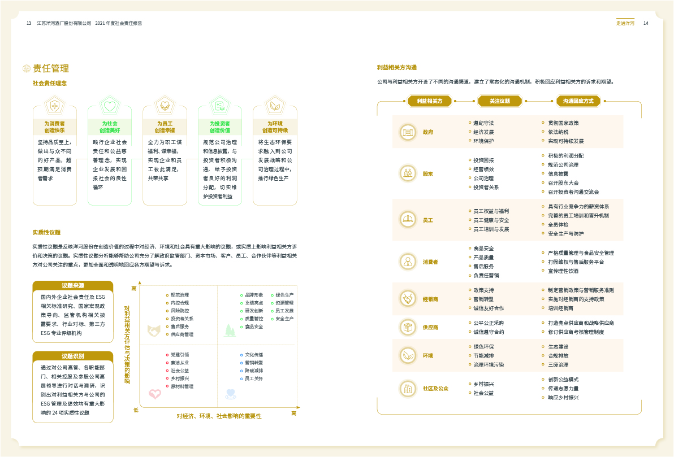
Task: Click the 经销商 handshake icon
Action: coord(408,299)
